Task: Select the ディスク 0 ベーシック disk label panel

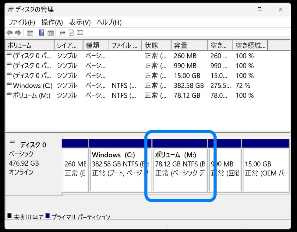Action: [34, 166]
